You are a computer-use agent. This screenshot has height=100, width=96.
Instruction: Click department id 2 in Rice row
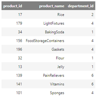point(92,15)
